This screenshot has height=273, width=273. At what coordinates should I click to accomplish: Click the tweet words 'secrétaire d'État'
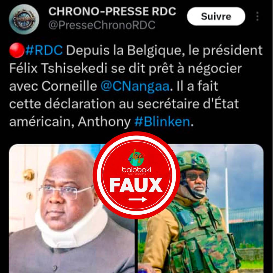coord(188,104)
